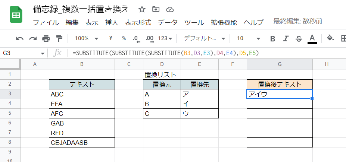Open the ヘルプ menu
This screenshot has height=162, width=346.
click(253, 22)
